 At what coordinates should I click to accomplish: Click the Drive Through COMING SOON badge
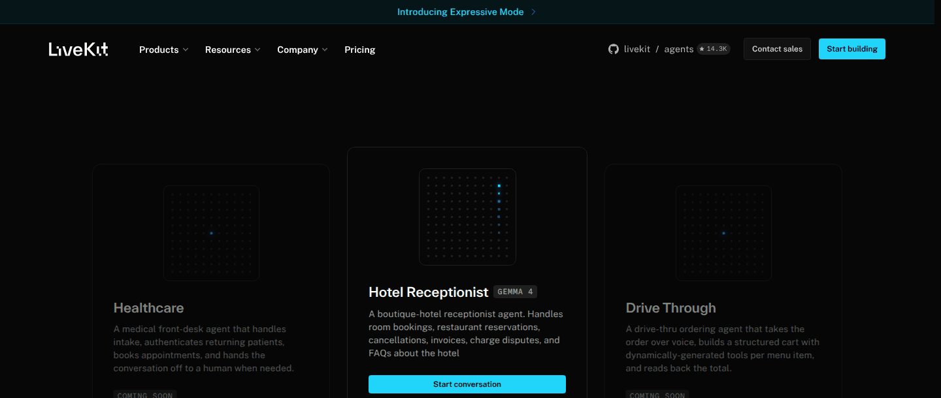pyautogui.click(x=657, y=394)
